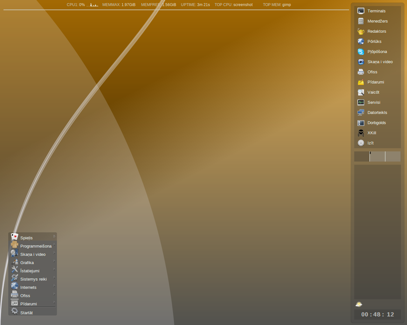Open Pīdarumi launcher in the side panel
This screenshot has width=407, height=325.
point(377,82)
